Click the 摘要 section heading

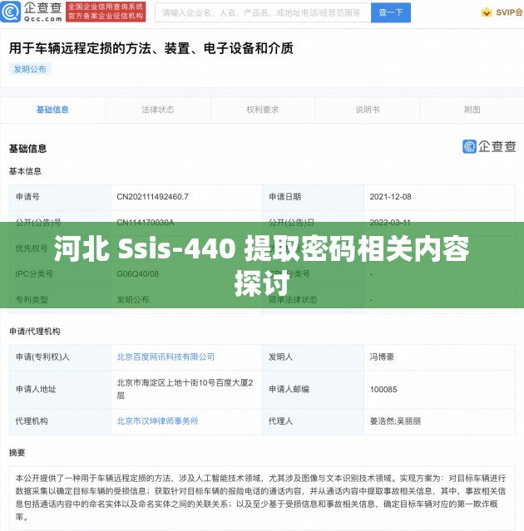point(17,453)
